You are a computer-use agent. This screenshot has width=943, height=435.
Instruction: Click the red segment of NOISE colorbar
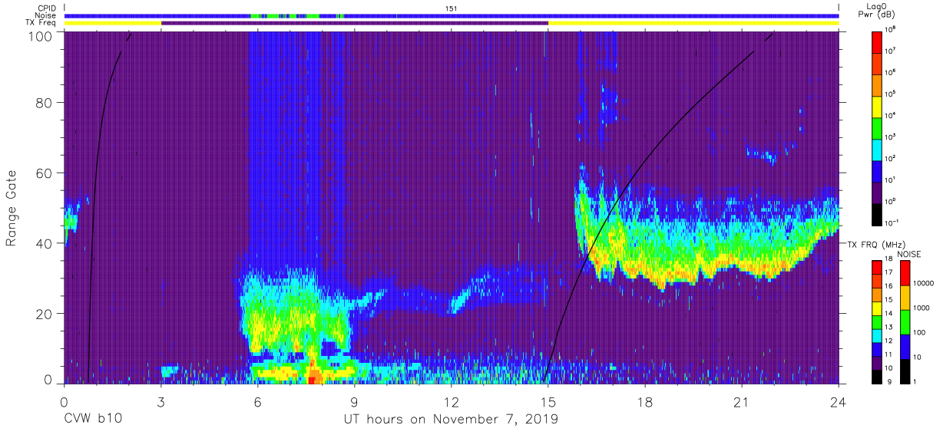click(905, 273)
